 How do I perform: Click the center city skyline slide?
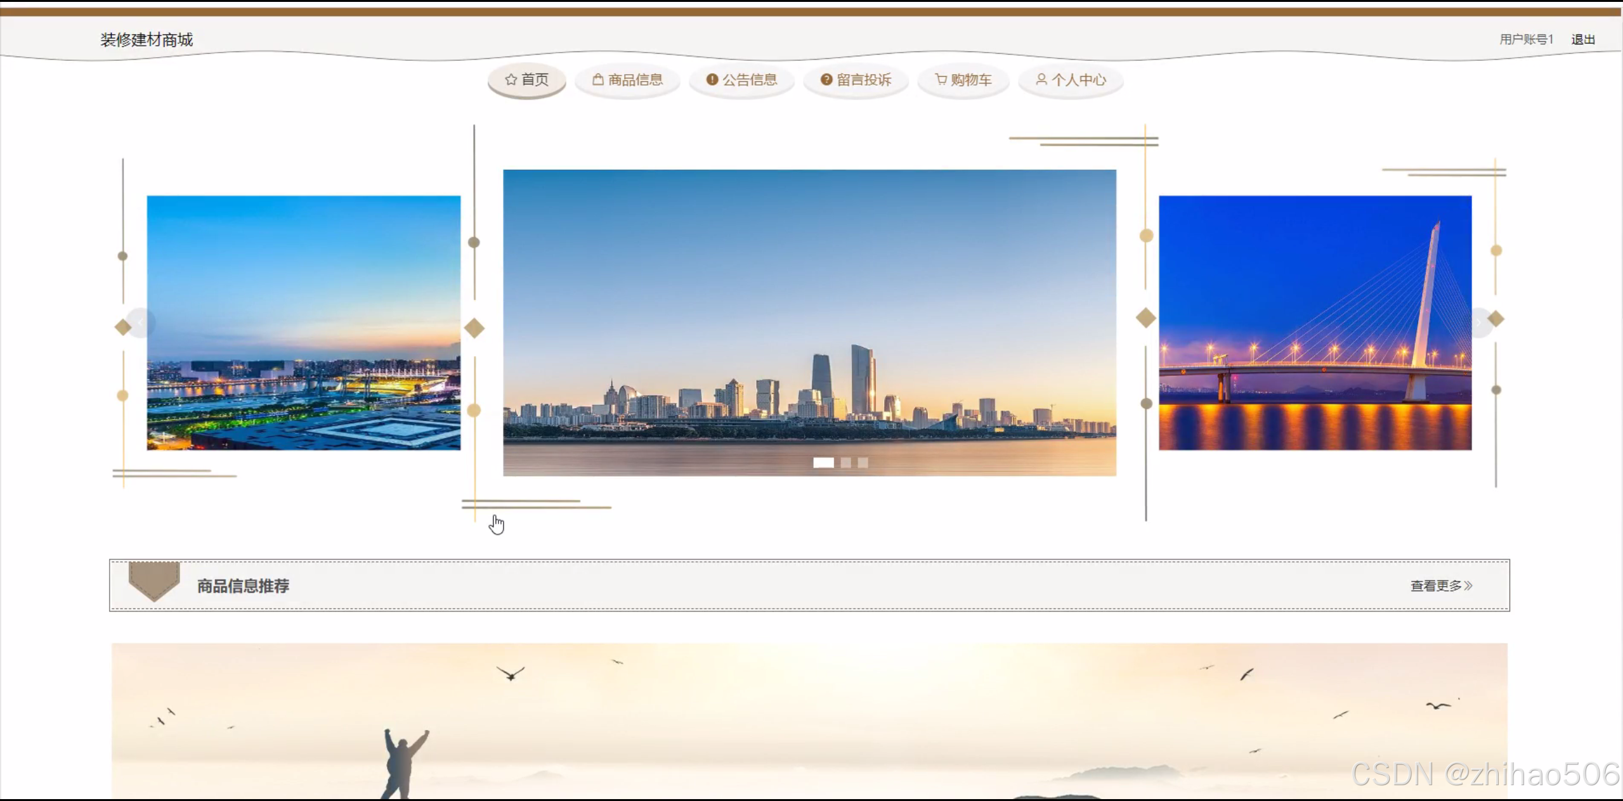pos(809,304)
